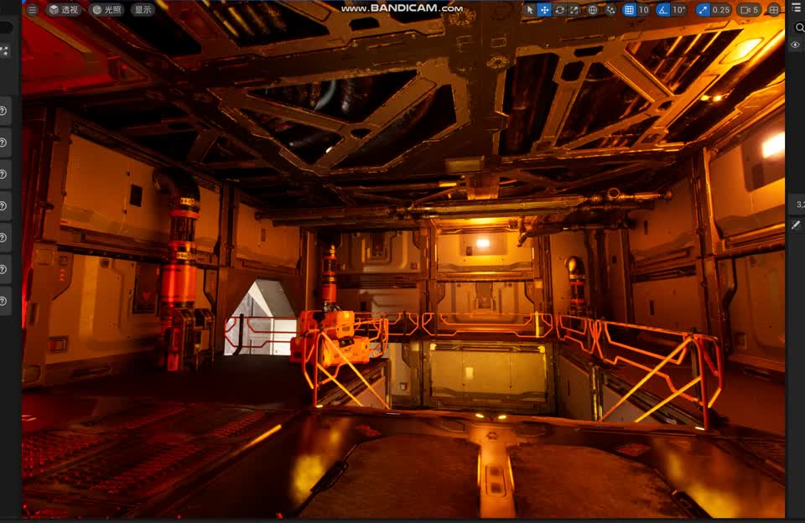
Task: Open scale snap value 0.25
Action: [x=721, y=10]
